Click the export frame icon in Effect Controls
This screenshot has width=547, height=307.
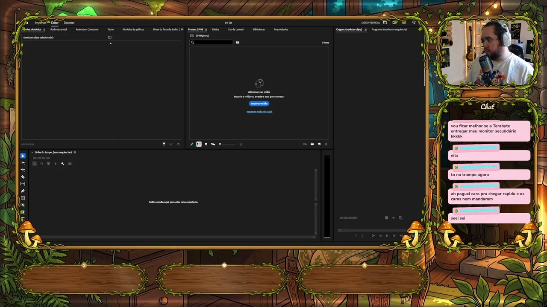point(178,144)
